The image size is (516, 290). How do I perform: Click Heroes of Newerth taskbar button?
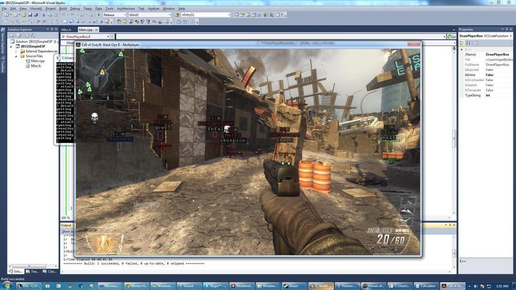coord(373,286)
